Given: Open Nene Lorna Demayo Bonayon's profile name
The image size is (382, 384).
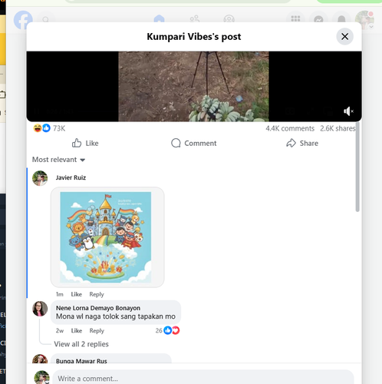Looking at the screenshot, I should [98, 308].
